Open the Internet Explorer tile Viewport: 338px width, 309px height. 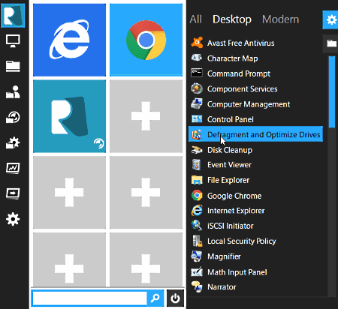69,40
